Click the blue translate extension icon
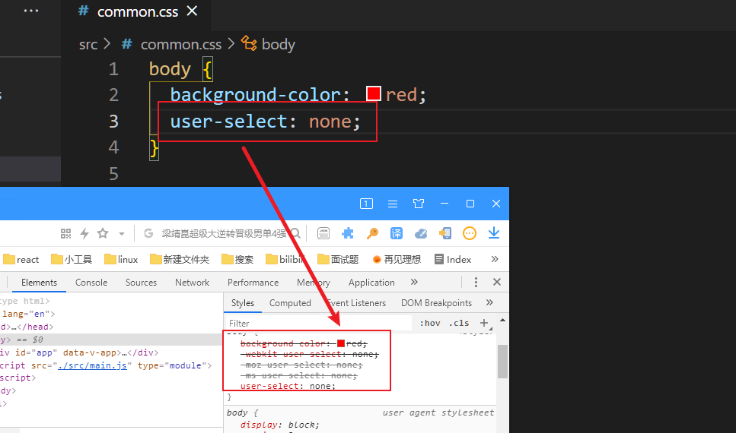 click(397, 233)
